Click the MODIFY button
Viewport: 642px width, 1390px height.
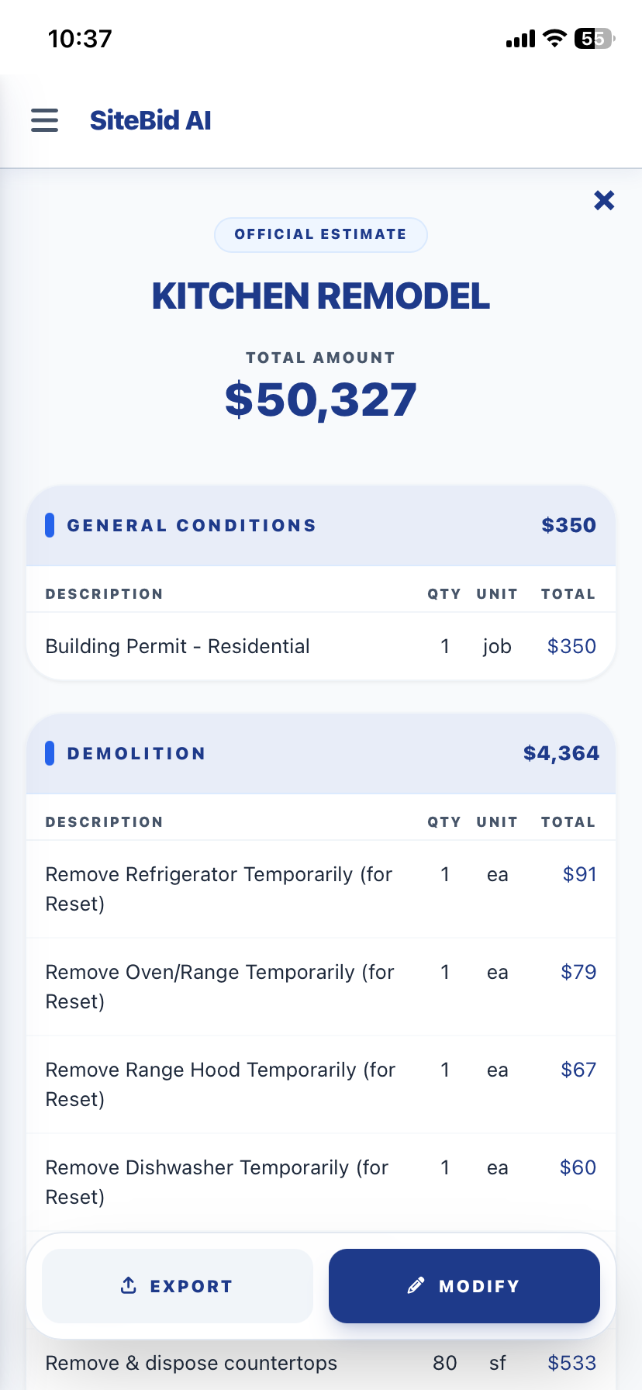(x=463, y=1285)
